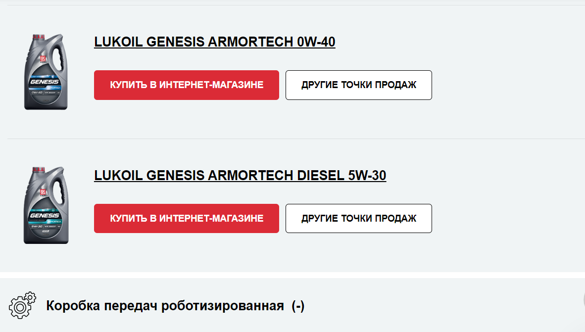The height and width of the screenshot is (332, 585).
Task: Show other points of sale for 0W-40
Action: click(359, 85)
